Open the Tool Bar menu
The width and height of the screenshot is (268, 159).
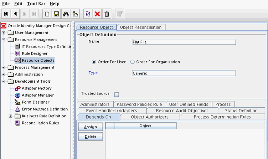tap(36, 4)
